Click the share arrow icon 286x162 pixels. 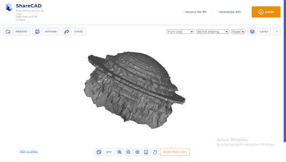point(67,32)
